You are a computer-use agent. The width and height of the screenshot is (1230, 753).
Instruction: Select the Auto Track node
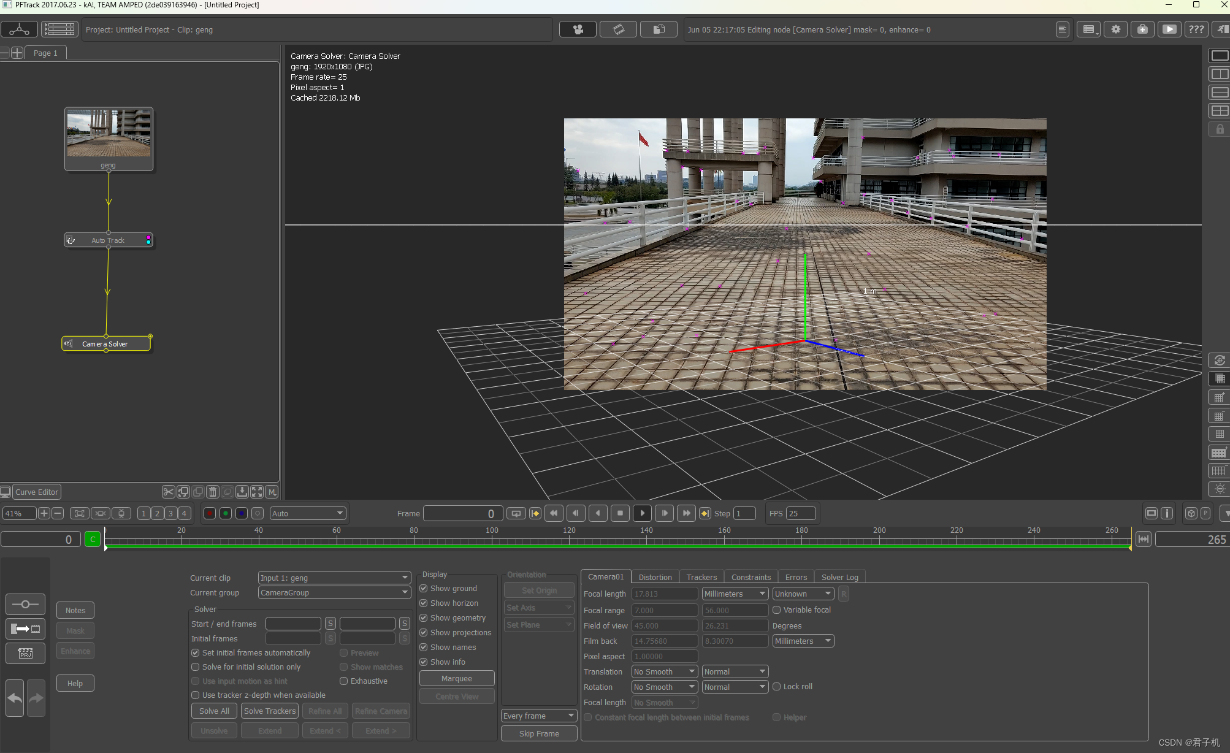pos(108,240)
